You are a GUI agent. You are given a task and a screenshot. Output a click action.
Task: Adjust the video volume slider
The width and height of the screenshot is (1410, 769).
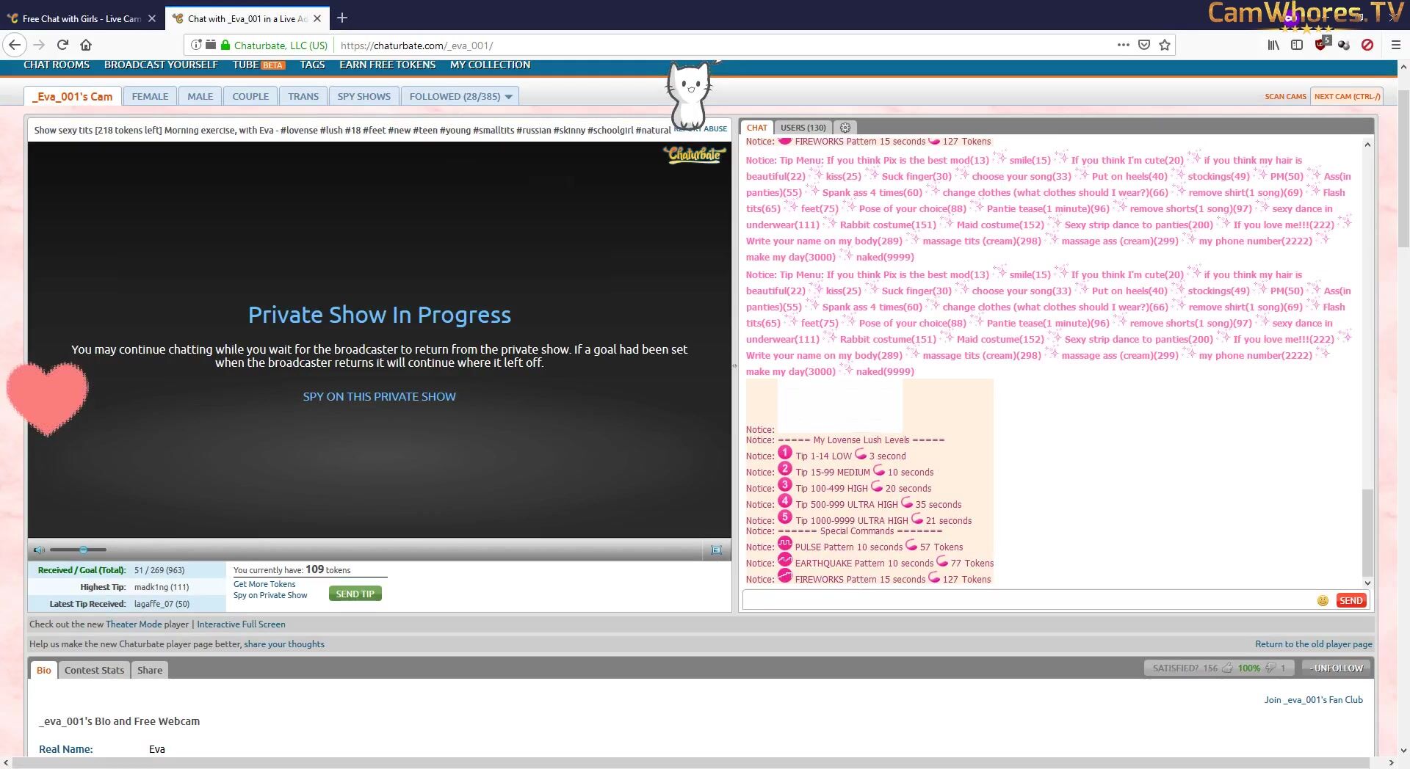tap(78, 550)
